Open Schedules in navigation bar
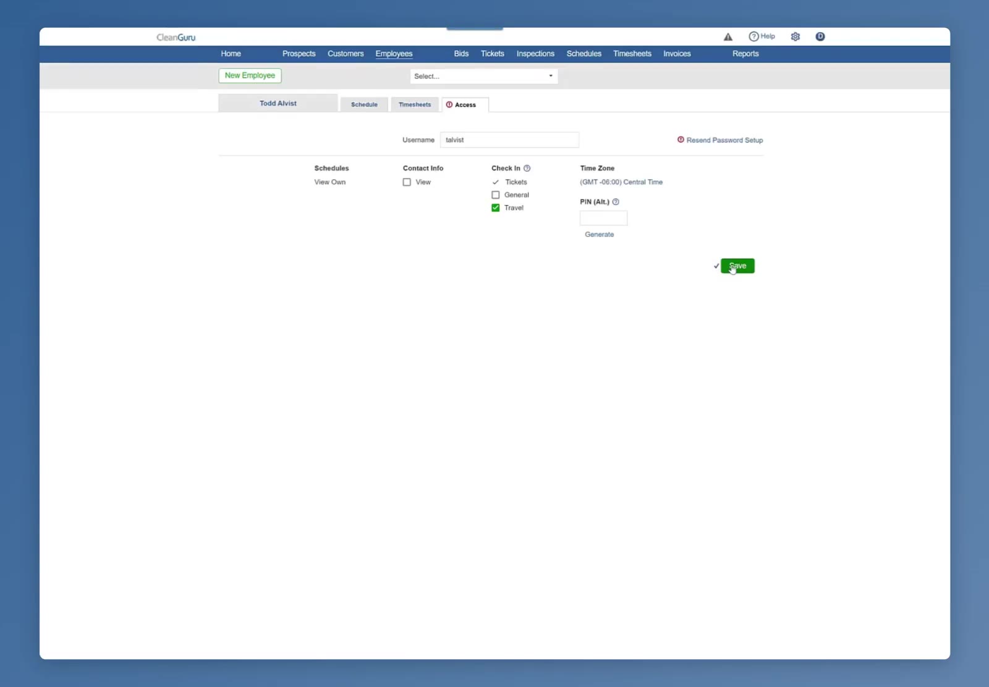989x687 pixels. [x=584, y=54]
